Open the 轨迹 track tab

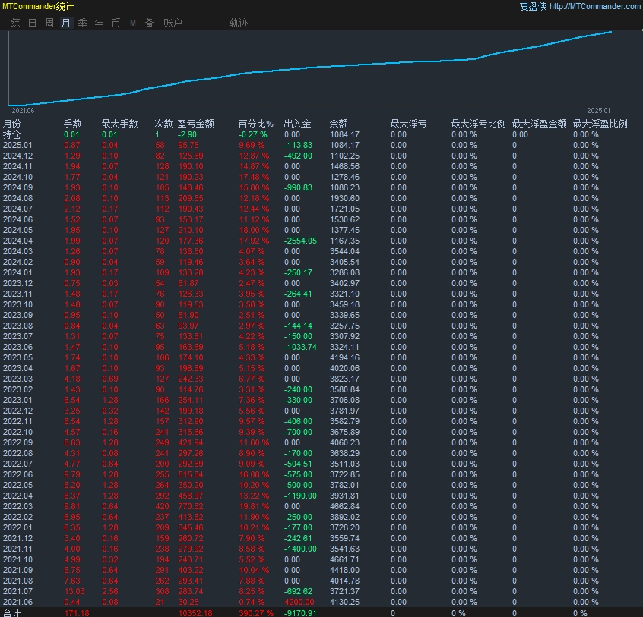pyautogui.click(x=239, y=23)
